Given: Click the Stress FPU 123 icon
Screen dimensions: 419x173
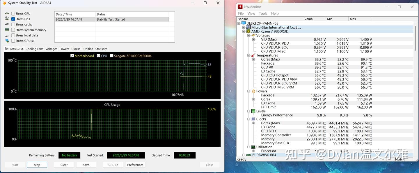Looking at the screenshot, I should click(x=7, y=19).
